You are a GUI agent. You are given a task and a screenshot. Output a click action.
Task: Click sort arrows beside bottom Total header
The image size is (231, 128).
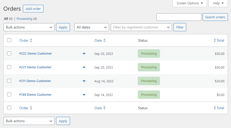pyautogui.click(x=215, y=108)
